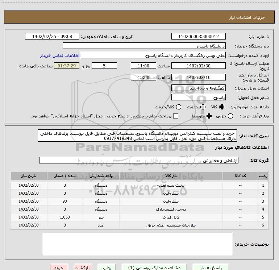This screenshot has height=270, width=279.
Task: Click the بازگشت back button
Action: tap(83, 267)
